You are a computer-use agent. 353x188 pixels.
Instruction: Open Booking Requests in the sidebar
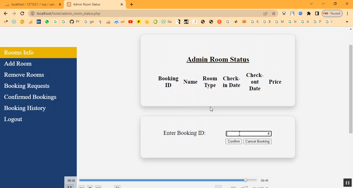tap(27, 86)
